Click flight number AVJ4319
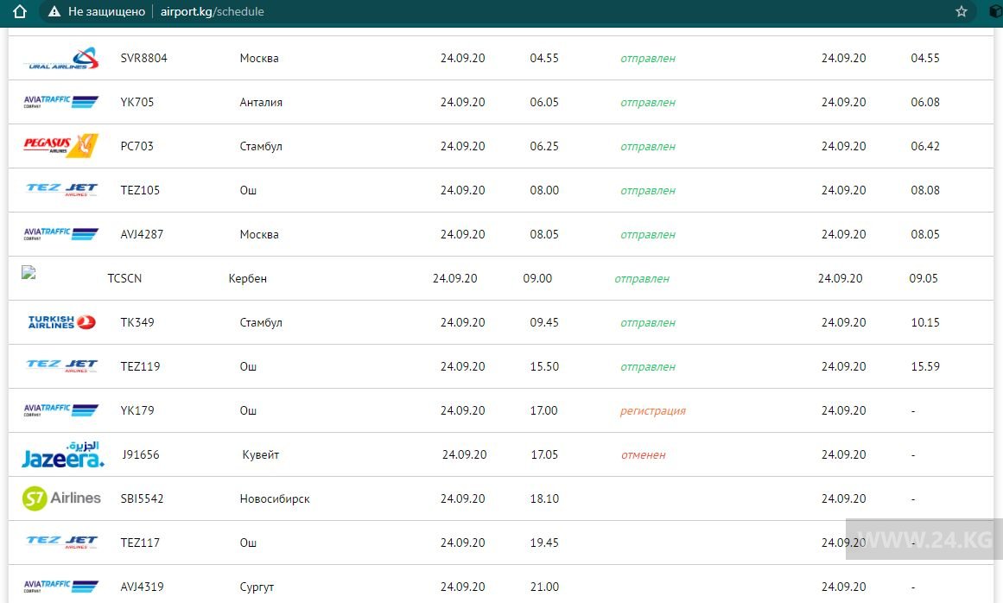1003x603 pixels. (x=142, y=587)
